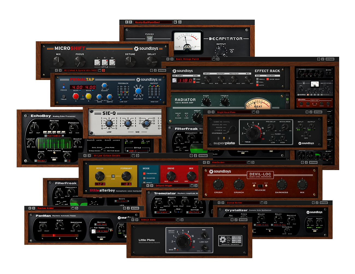Toggle the Show Gear option in Effect Rack

tap(268, 79)
